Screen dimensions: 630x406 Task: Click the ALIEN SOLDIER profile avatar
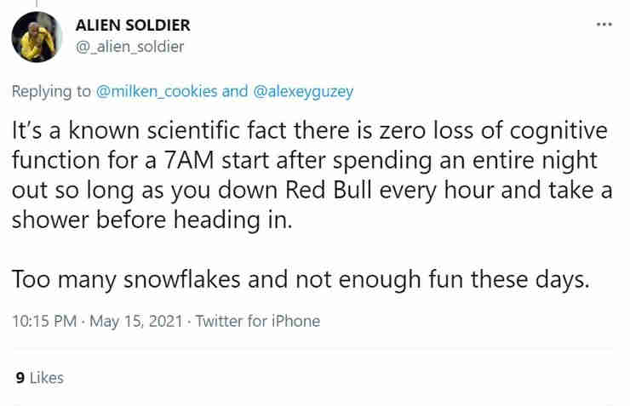[x=37, y=37]
